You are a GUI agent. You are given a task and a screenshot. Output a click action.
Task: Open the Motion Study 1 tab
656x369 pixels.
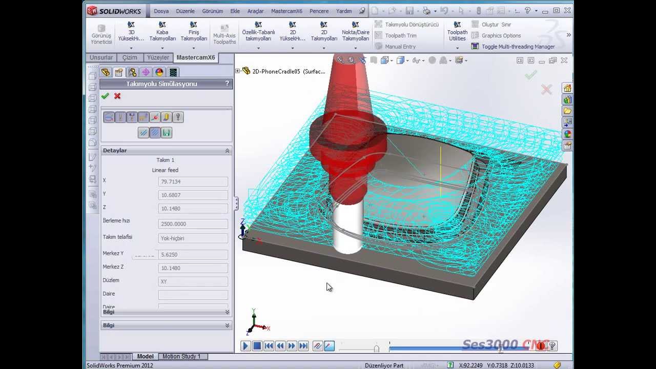[x=181, y=356]
